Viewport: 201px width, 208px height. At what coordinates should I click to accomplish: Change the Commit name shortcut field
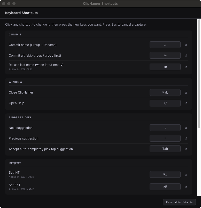click(x=165, y=45)
